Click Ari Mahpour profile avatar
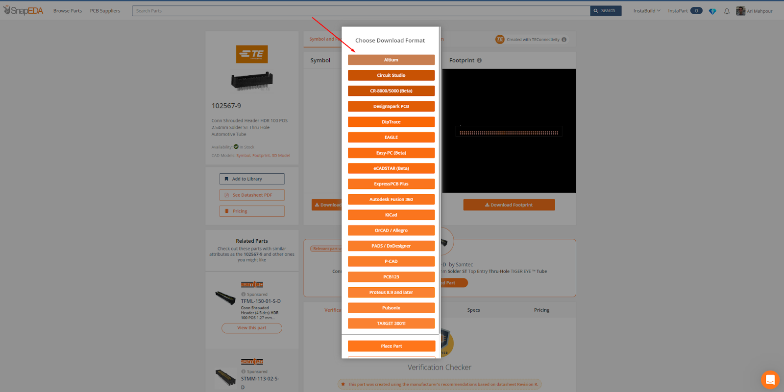784x392 pixels. (x=740, y=11)
